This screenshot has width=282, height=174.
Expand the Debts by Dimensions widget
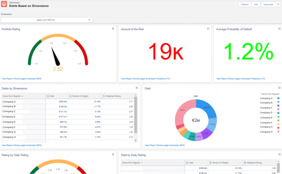point(137,88)
